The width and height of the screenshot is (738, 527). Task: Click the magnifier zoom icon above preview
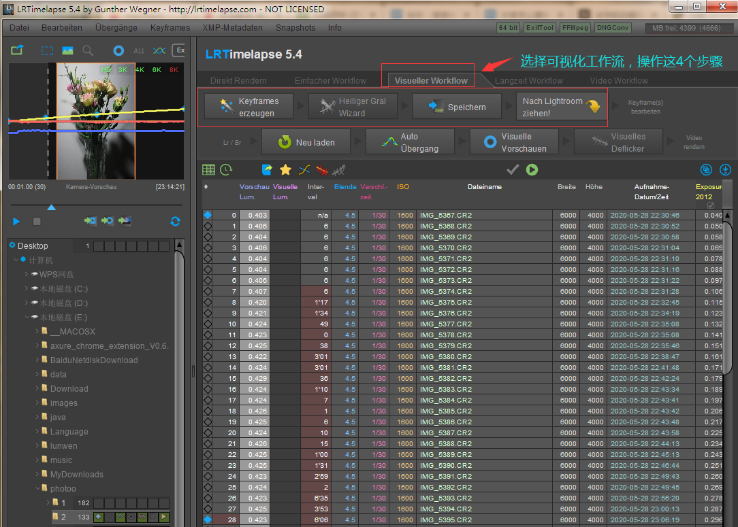(88, 50)
